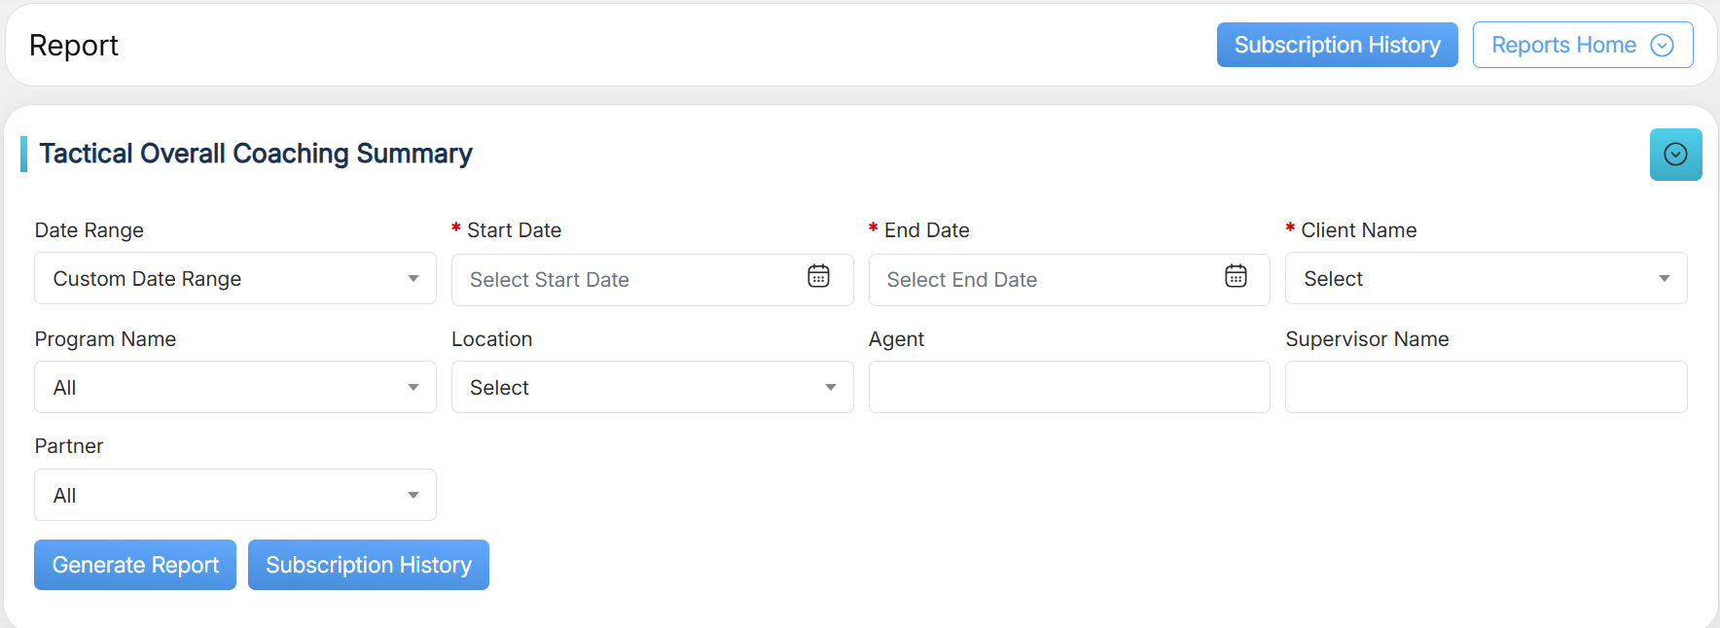Click the Date Range dropdown arrow

click(x=413, y=279)
